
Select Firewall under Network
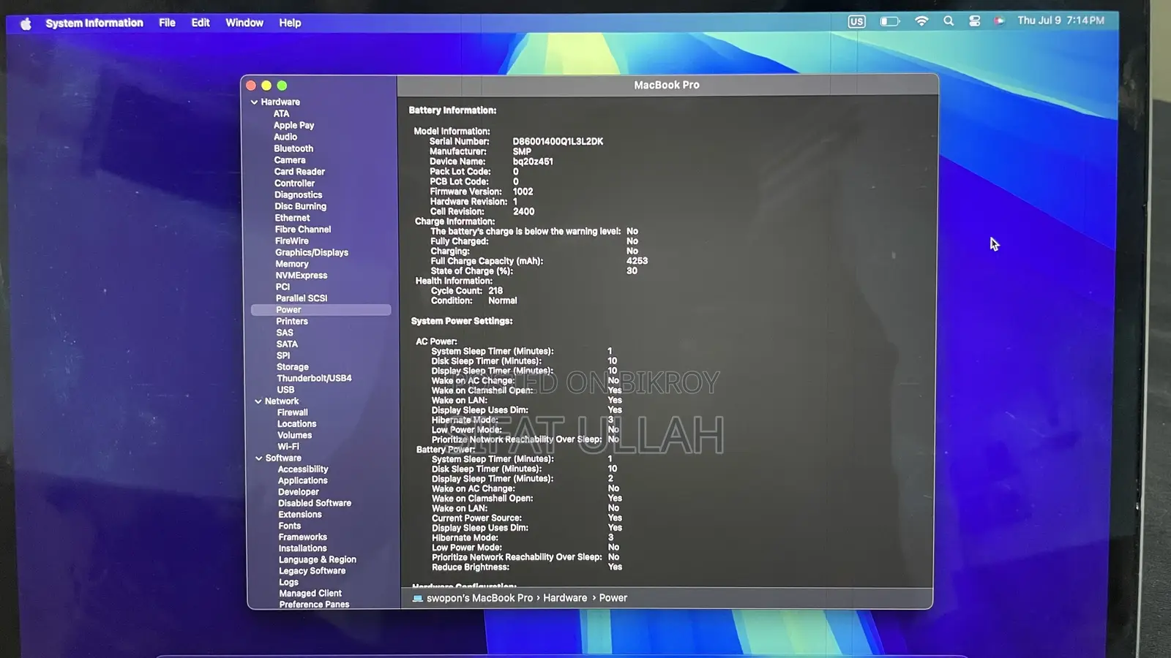pyautogui.click(x=292, y=413)
